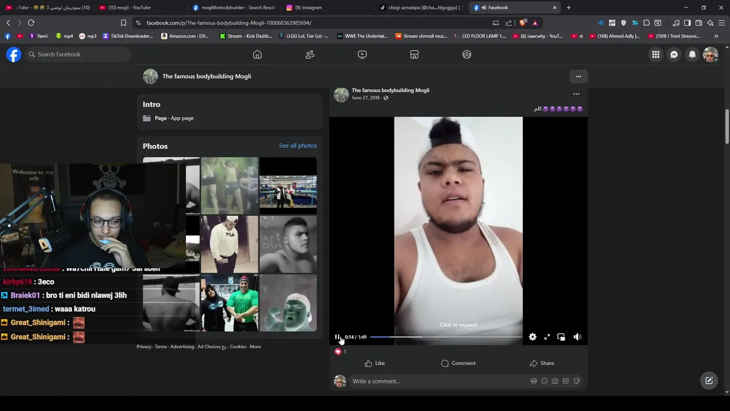Open the Privacy footer link
Screen dimensions: 730x411
pyautogui.click(x=144, y=346)
